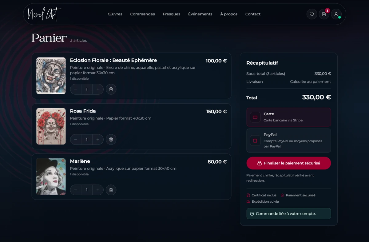
Task: Click the quantity field for Eclosion Florale
Action: [x=87, y=89]
